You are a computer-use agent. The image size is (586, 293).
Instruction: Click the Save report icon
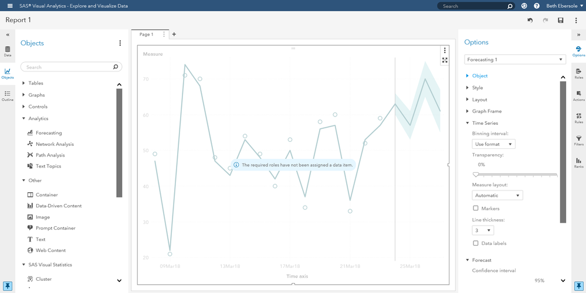[x=561, y=21]
